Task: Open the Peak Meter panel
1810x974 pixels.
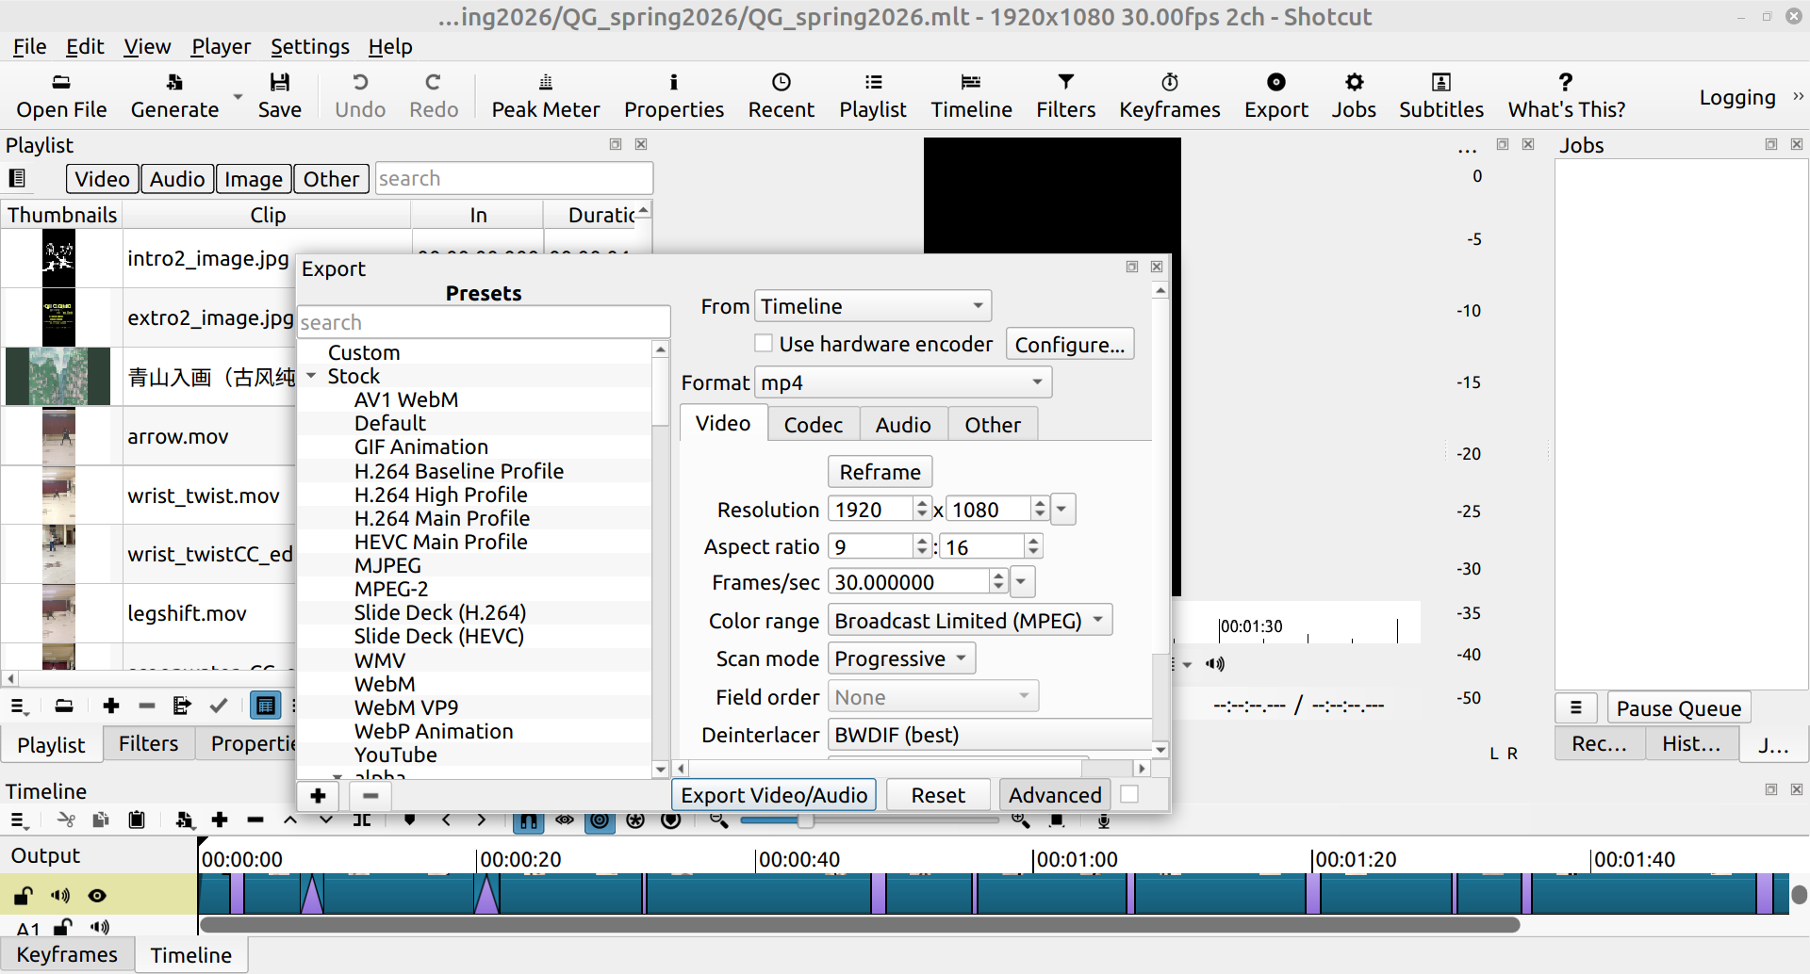Action: (545, 95)
